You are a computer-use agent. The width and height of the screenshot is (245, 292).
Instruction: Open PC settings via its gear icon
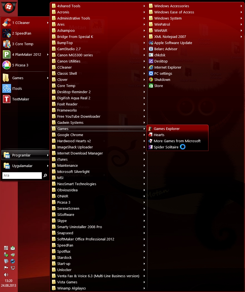[x=151, y=74]
